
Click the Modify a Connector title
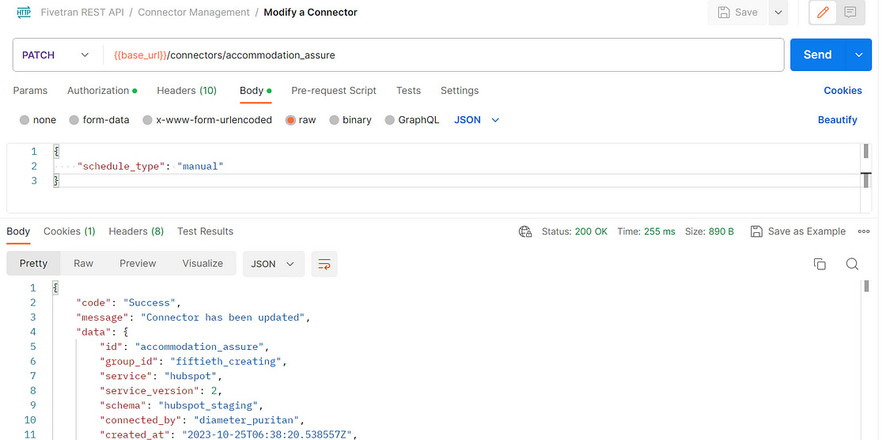pyautogui.click(x=310, y=13)
